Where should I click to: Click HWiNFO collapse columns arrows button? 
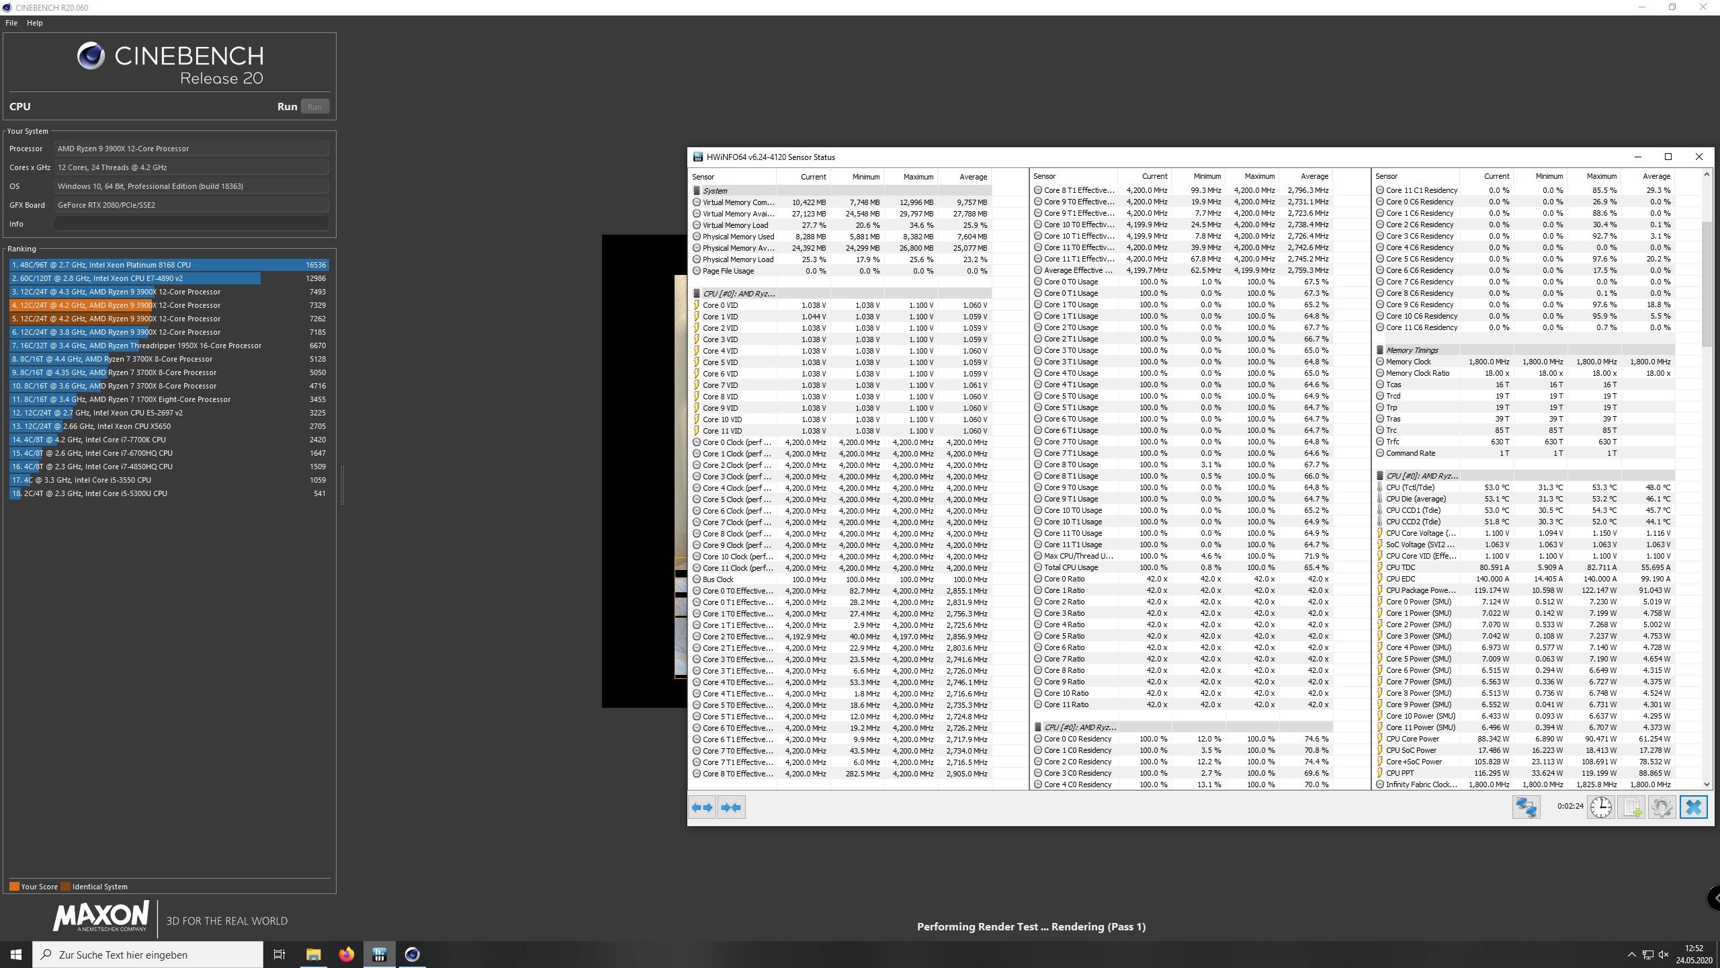(731, 807)
